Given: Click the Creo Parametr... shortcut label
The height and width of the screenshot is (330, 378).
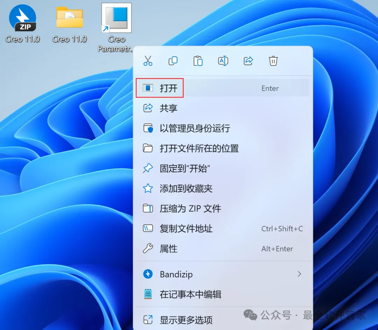Looking at the screenshot, I should click(116, 44).
